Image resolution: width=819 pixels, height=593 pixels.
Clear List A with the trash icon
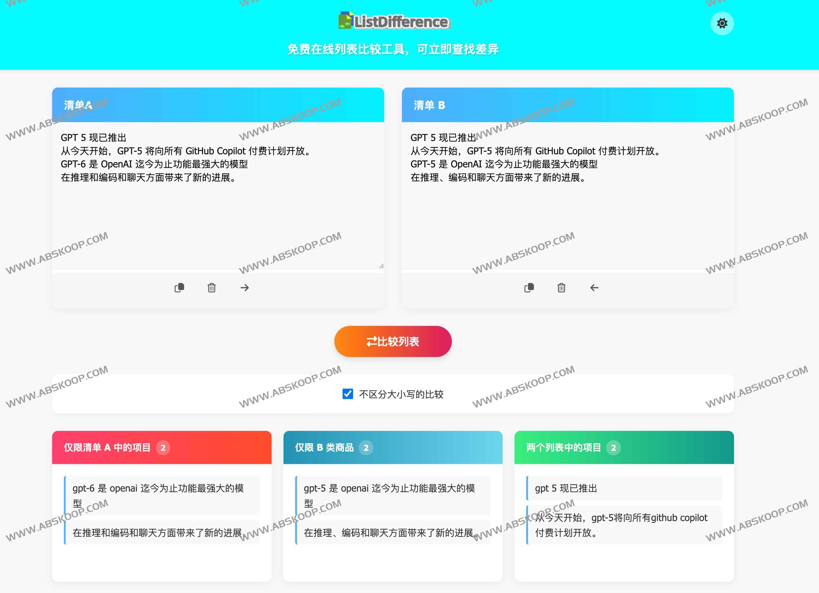click(212, 287)
